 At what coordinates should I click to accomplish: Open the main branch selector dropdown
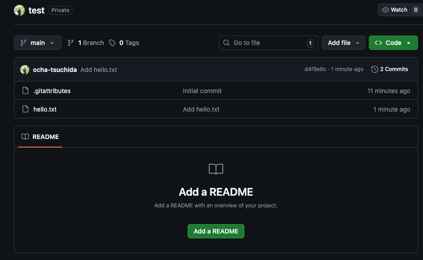37,43
